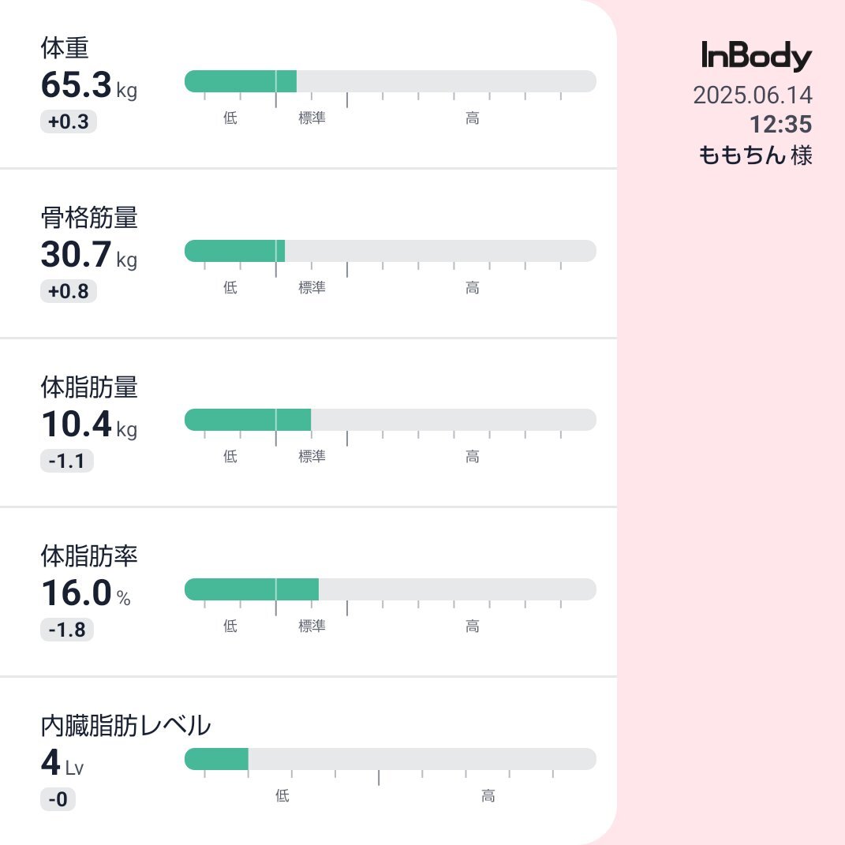Viewport: 845px width, 845px height.
Task: Click the 30.7 kg skeletal muscle value
Action: tap(89, 254)
